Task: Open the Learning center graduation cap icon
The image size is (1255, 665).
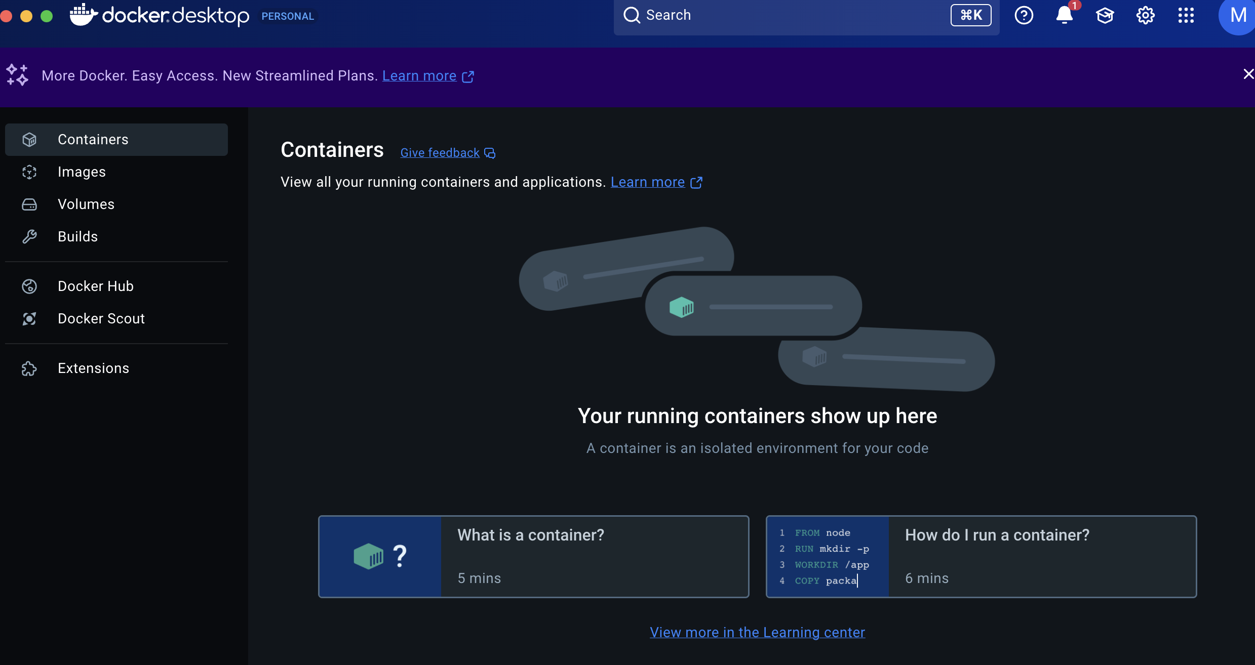Action: pos(1105,15)
